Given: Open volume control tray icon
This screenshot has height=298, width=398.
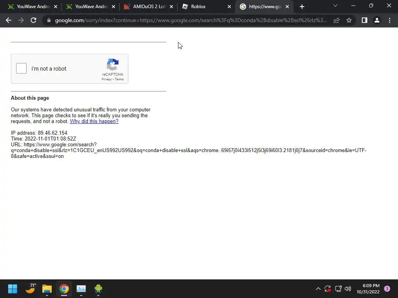Looking at the screenshot, I should 348,289.
